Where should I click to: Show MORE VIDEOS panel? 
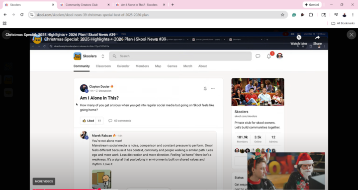[44, 182]
